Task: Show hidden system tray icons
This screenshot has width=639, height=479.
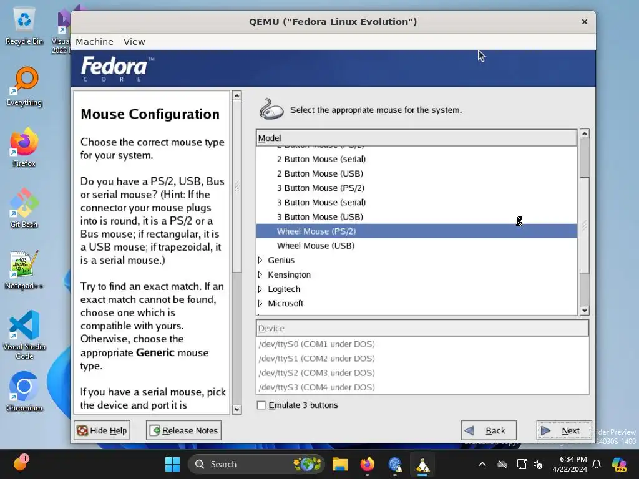Action: (482, 464)
